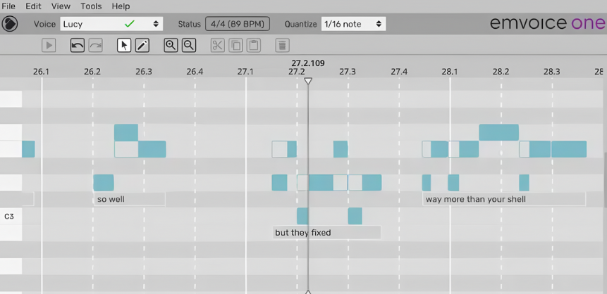Open the Voice dropdown showing Lucy
Screen dimensions: 607x294
(x=111, y=24)
